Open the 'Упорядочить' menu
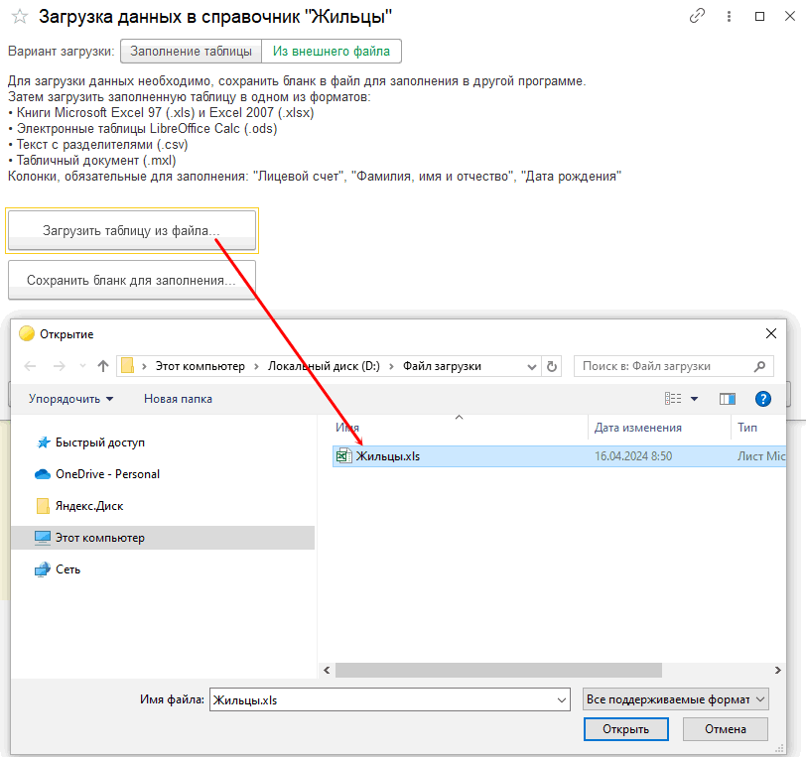This screenshot has width=806, height=757. pyautogui.click(x=70, y=399)
